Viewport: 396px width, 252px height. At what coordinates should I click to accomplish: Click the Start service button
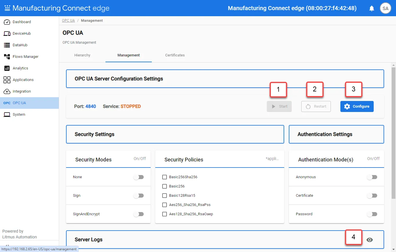279,106
